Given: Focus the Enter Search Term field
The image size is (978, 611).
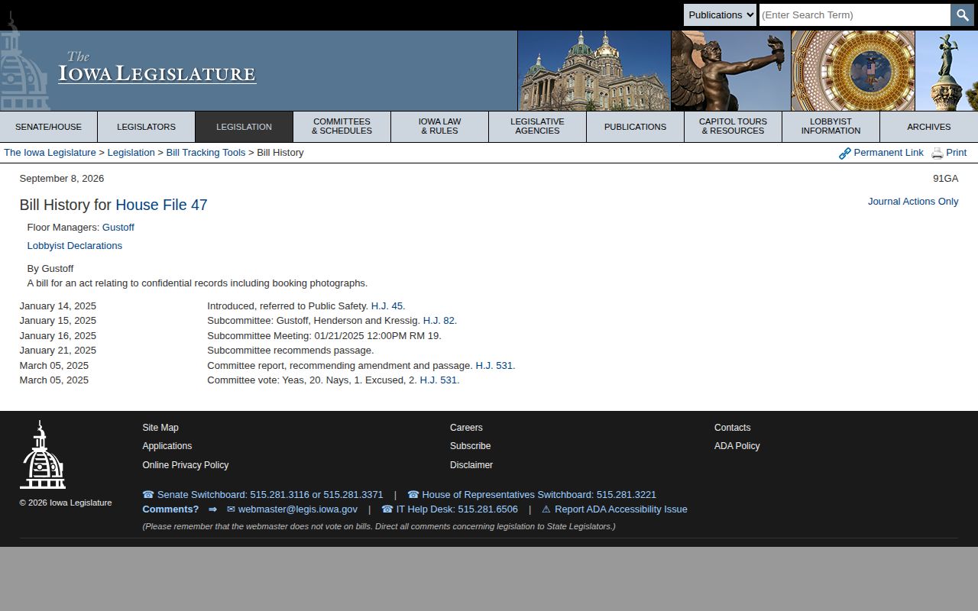Looking at the screenshot, I should (x=854, y=15).
